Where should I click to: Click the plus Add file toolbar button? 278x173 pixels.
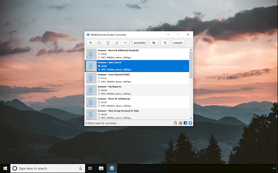pyautogui.click(x=91, y=43)
